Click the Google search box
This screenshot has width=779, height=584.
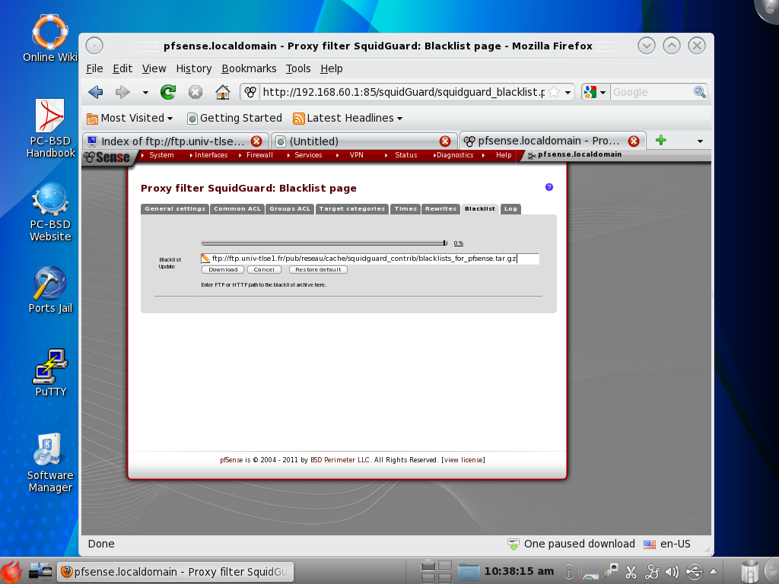[x=651, y=92]
